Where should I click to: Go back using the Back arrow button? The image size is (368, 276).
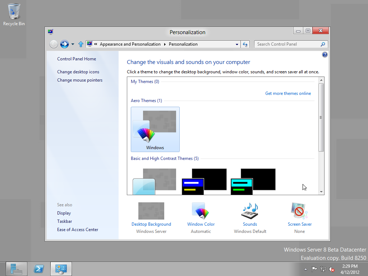pyautogui.click(x=54, y=44)
